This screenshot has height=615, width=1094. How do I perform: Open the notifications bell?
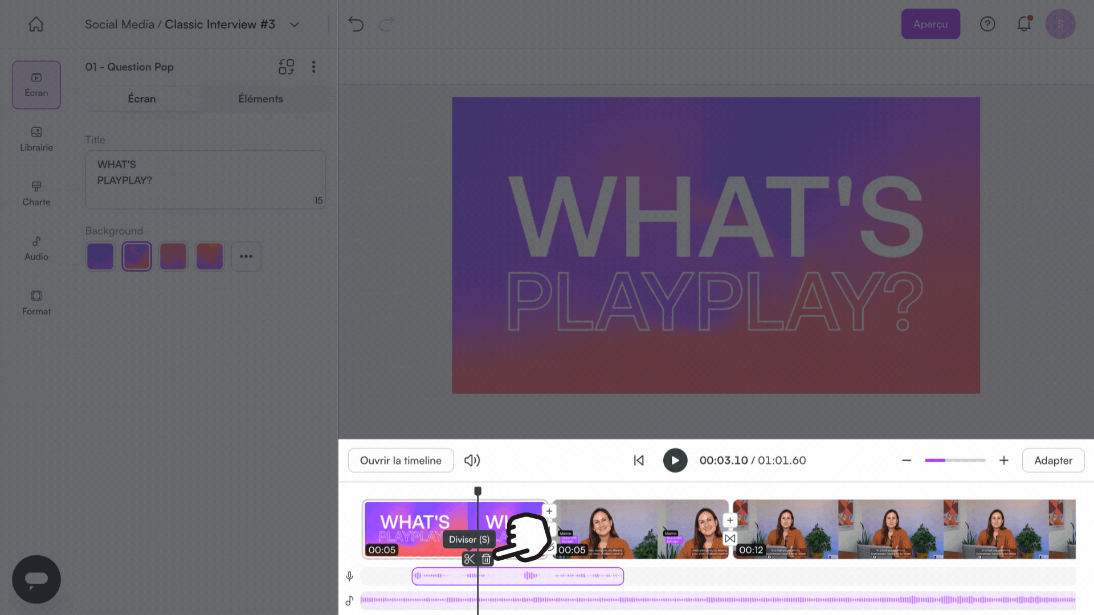(1024, 24)
